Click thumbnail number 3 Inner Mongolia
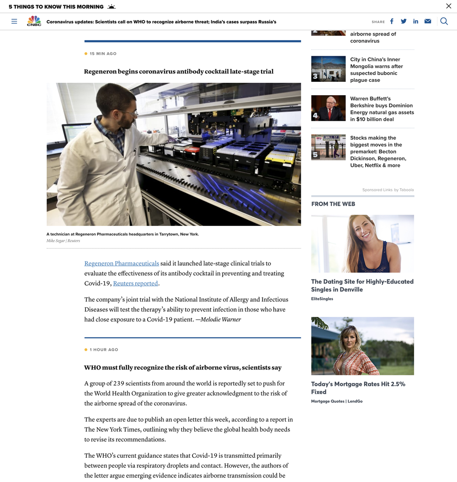 pos(328,69)
